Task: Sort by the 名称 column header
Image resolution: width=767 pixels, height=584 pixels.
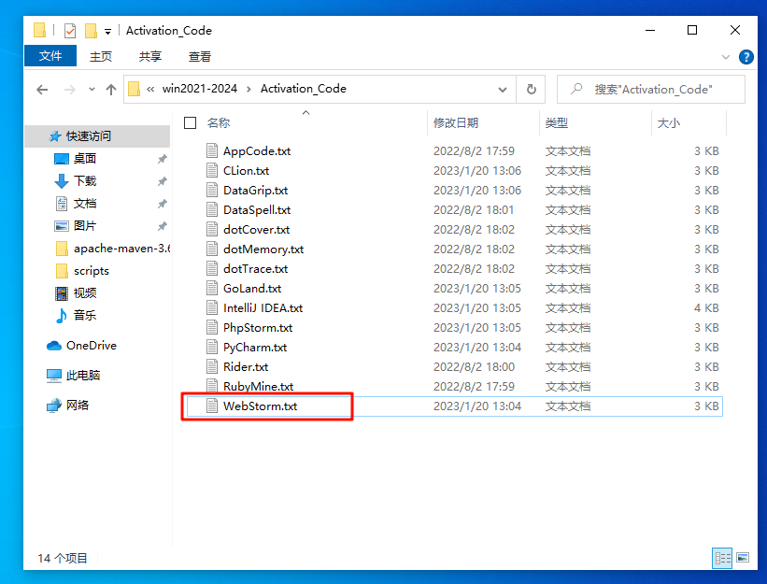Action: (219, 122)
